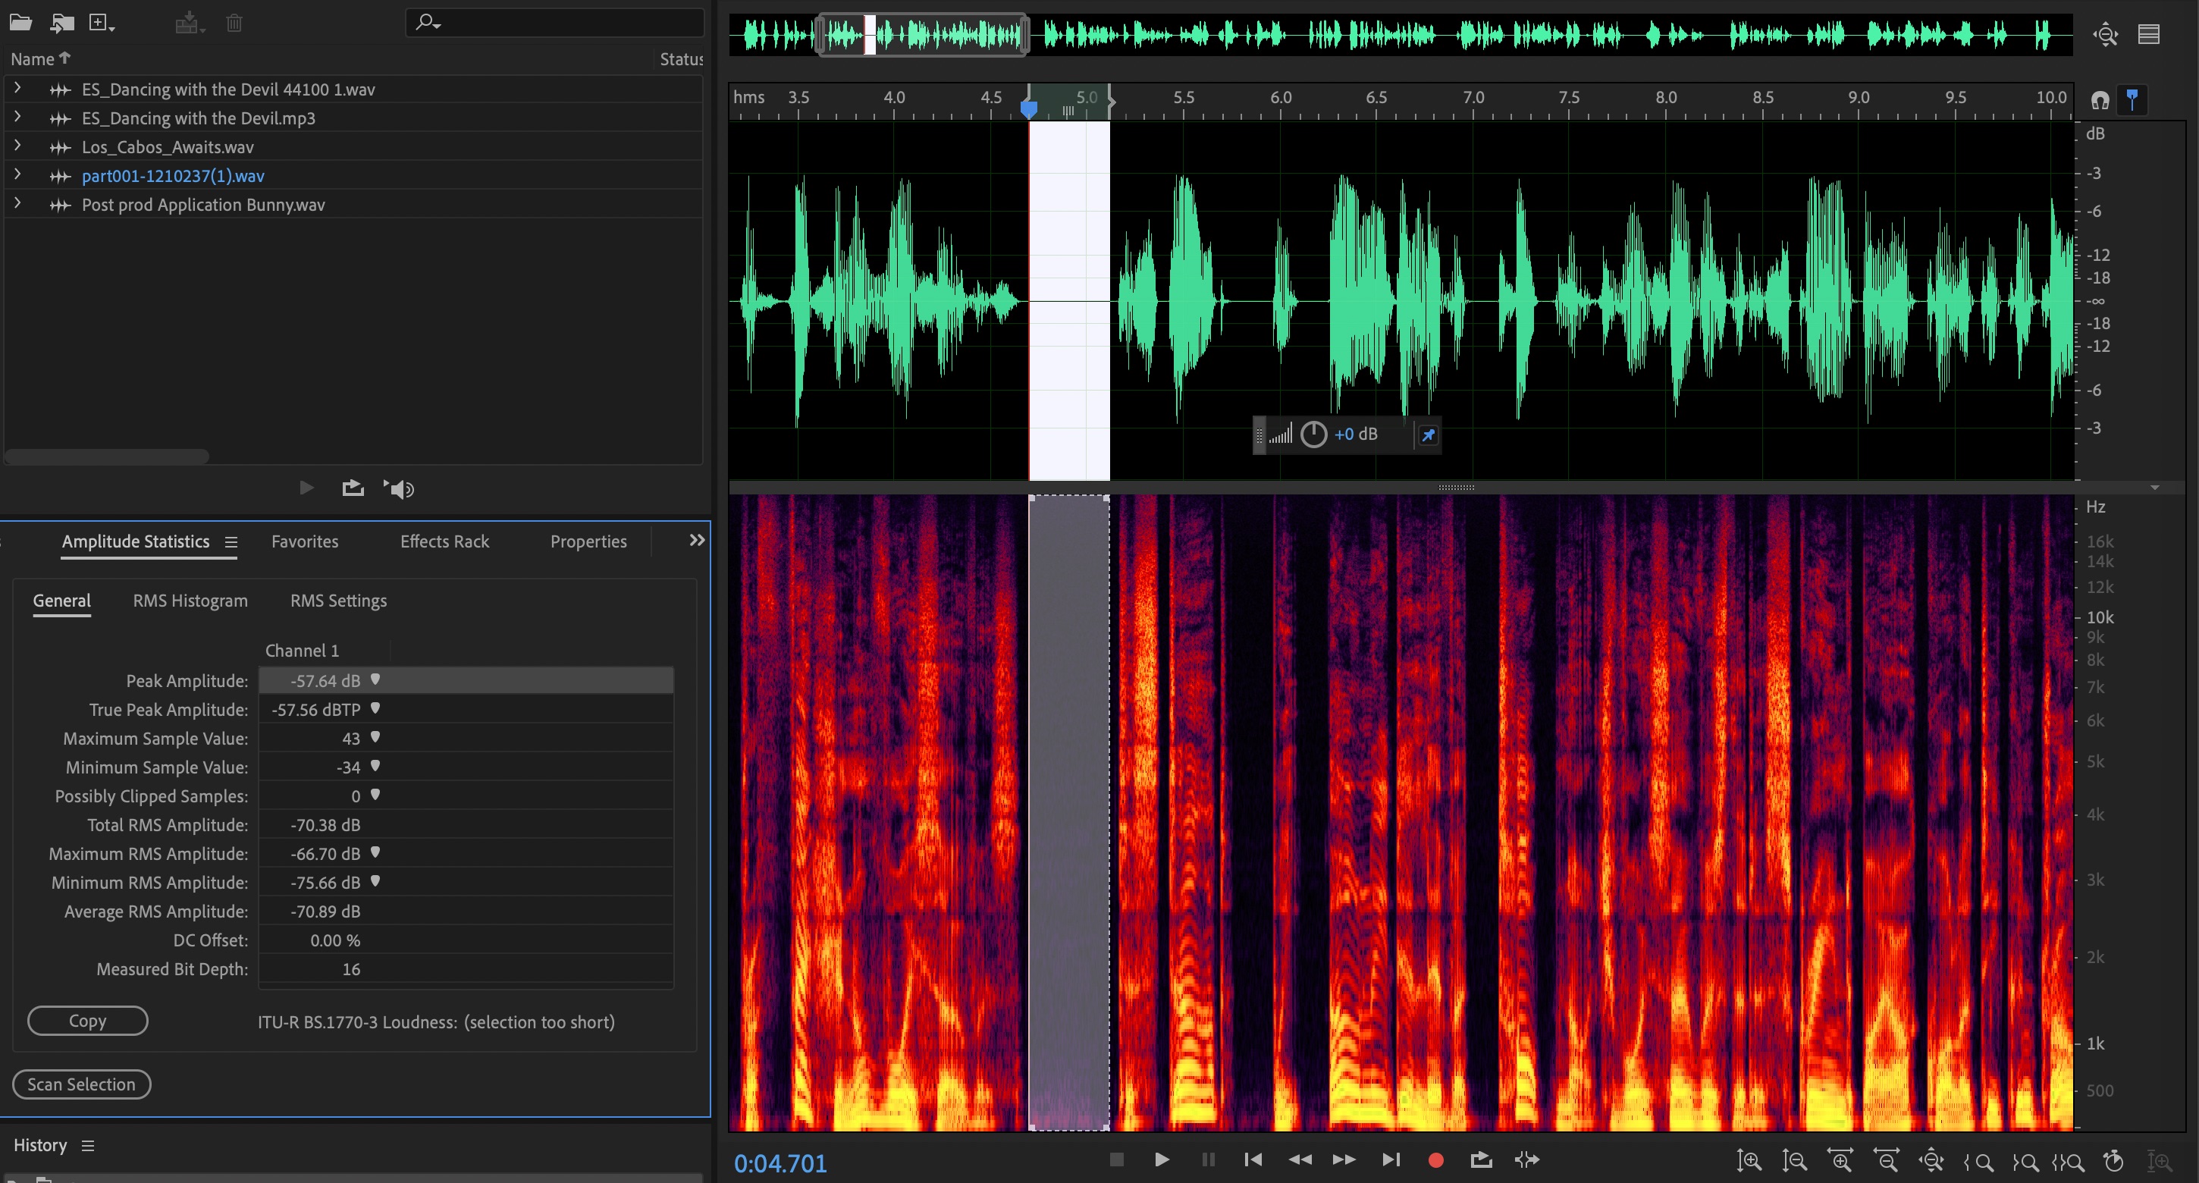Click the Open File folder icon
Viewport: 2199px width, 1183px height.
[20, 23]
